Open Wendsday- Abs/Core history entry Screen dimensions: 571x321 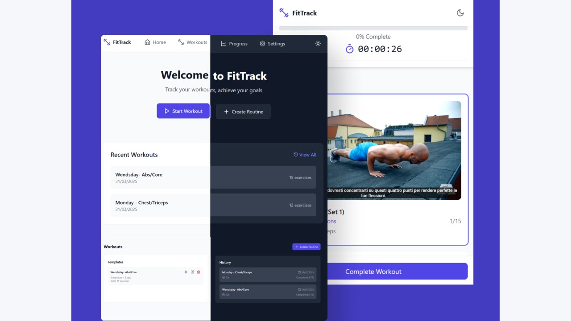coord(268,292)
